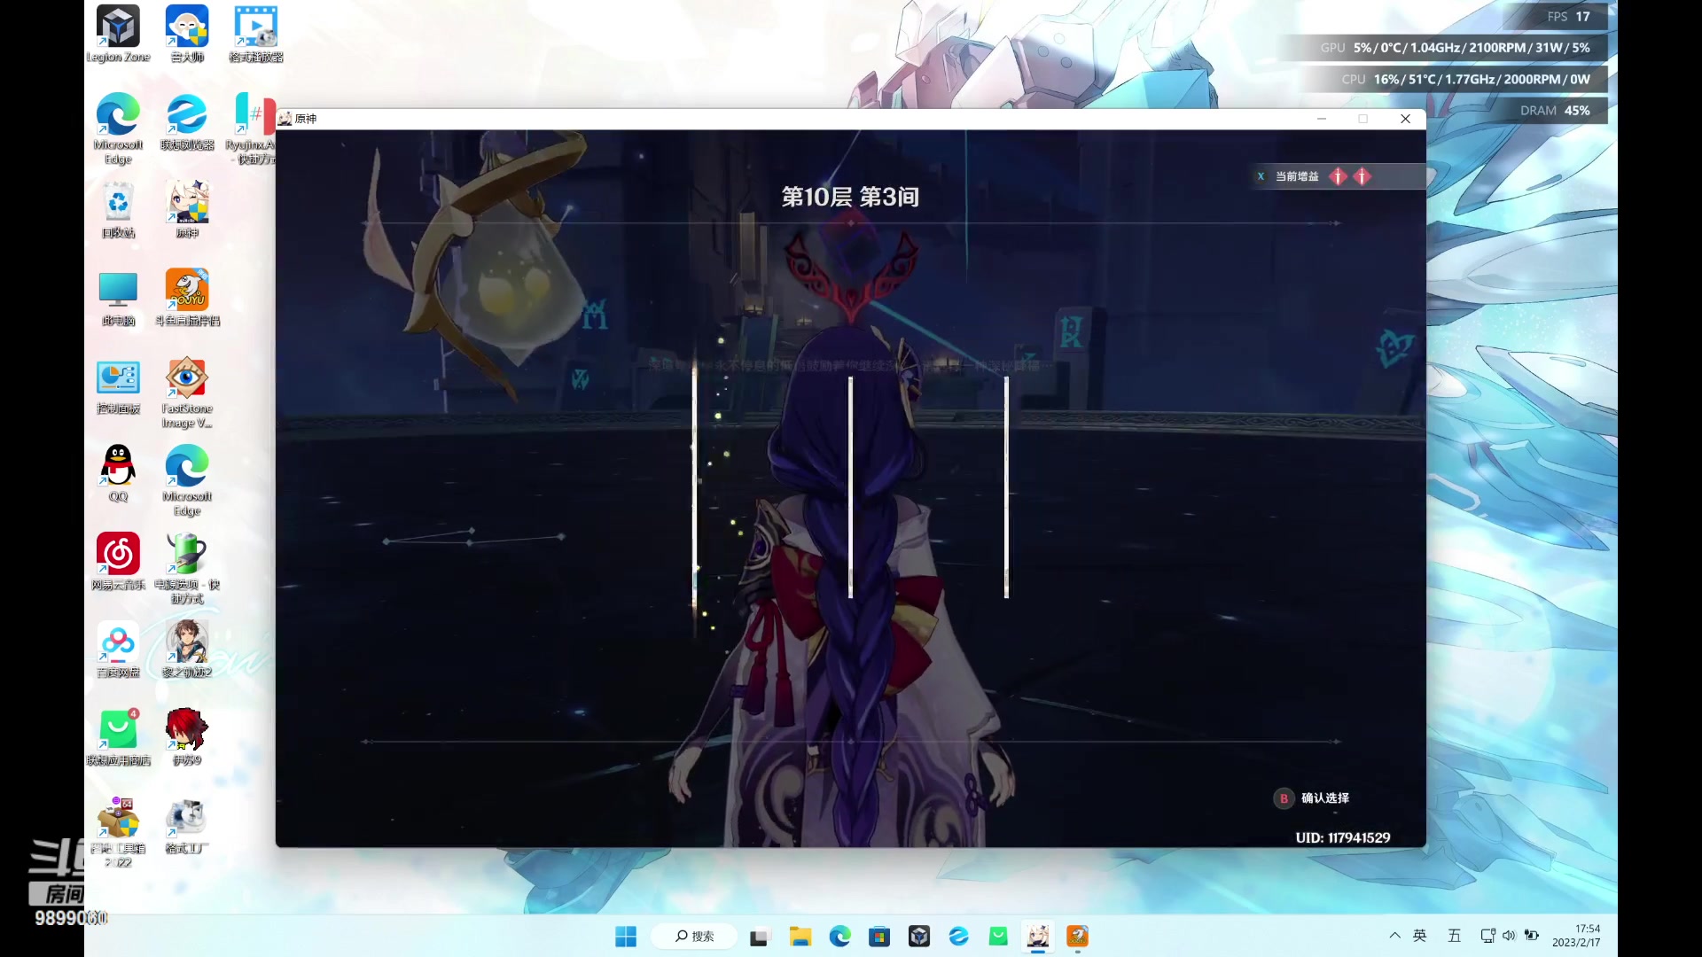Launch the QQ desktop shortcut
Image resolution: width=1702 pixels, height=957 pixels.
(118, 474)
